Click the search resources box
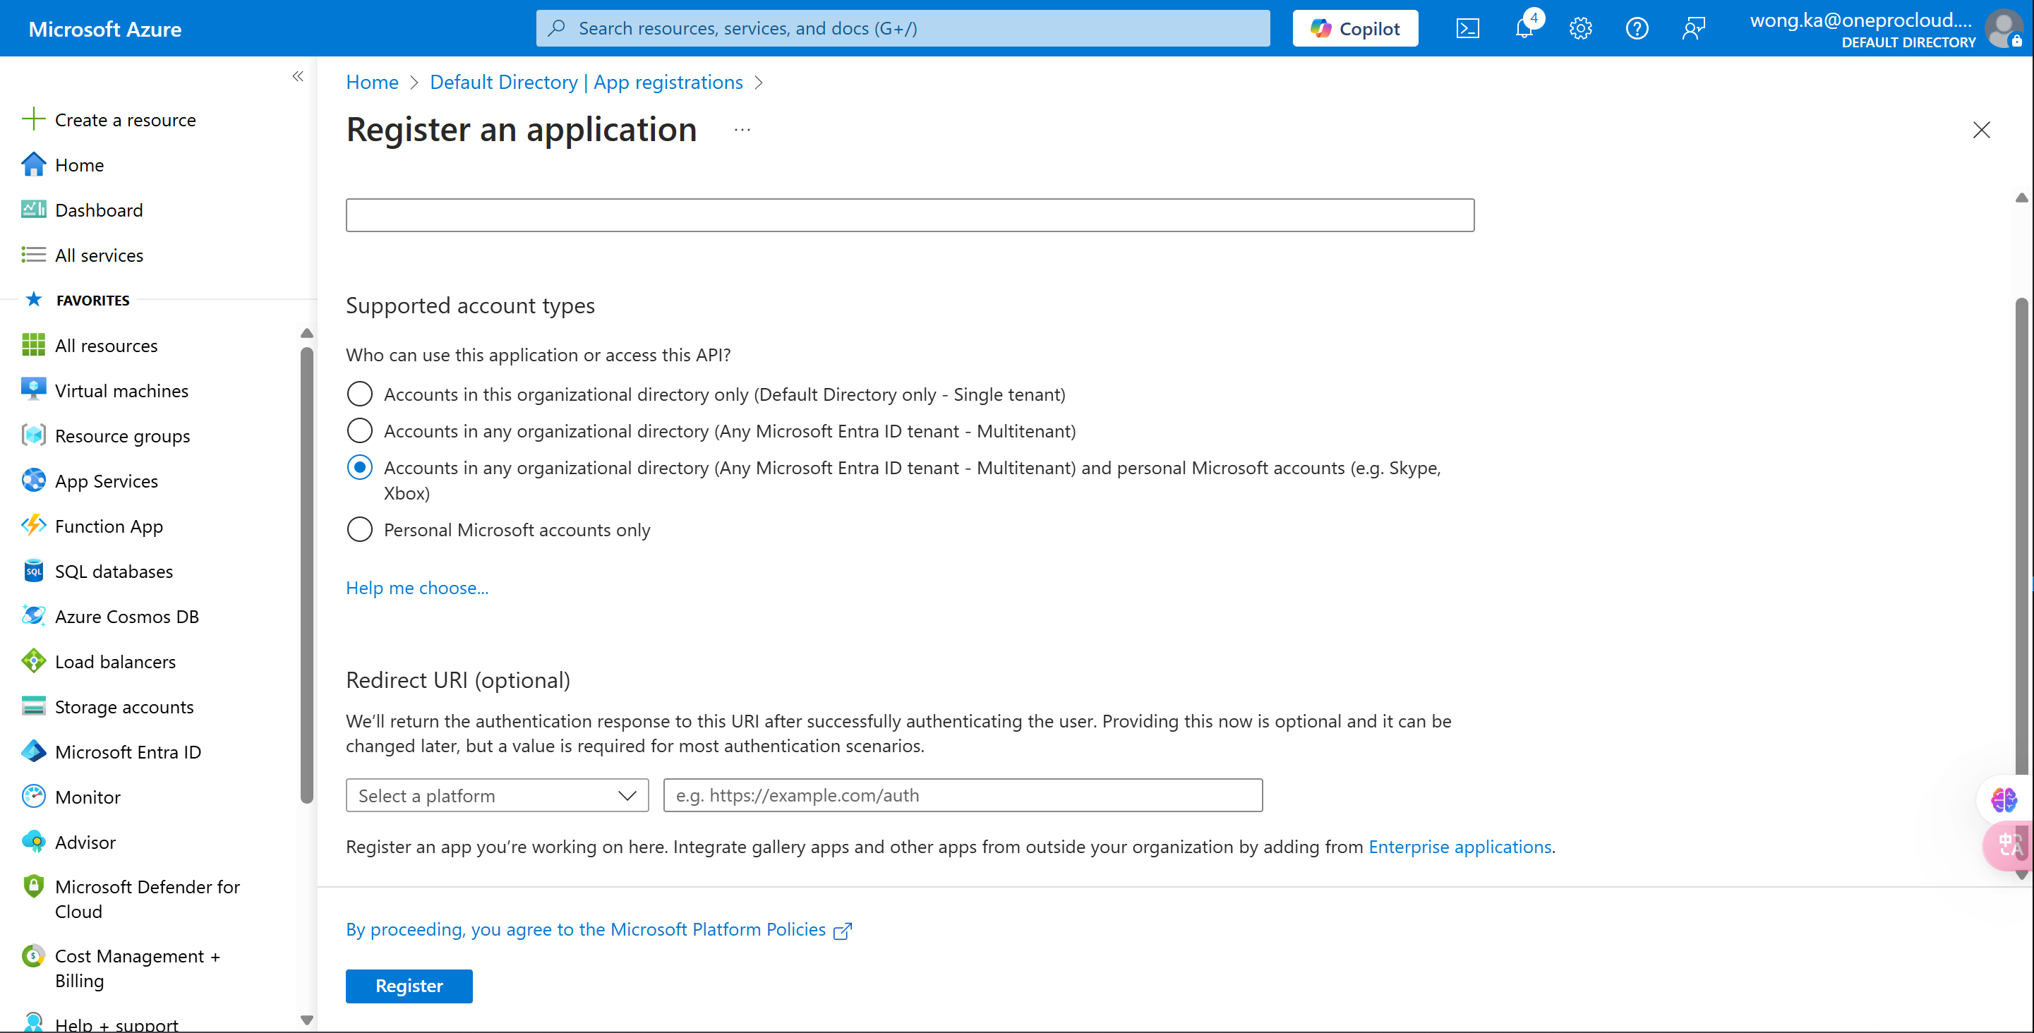 click(903, 28)
